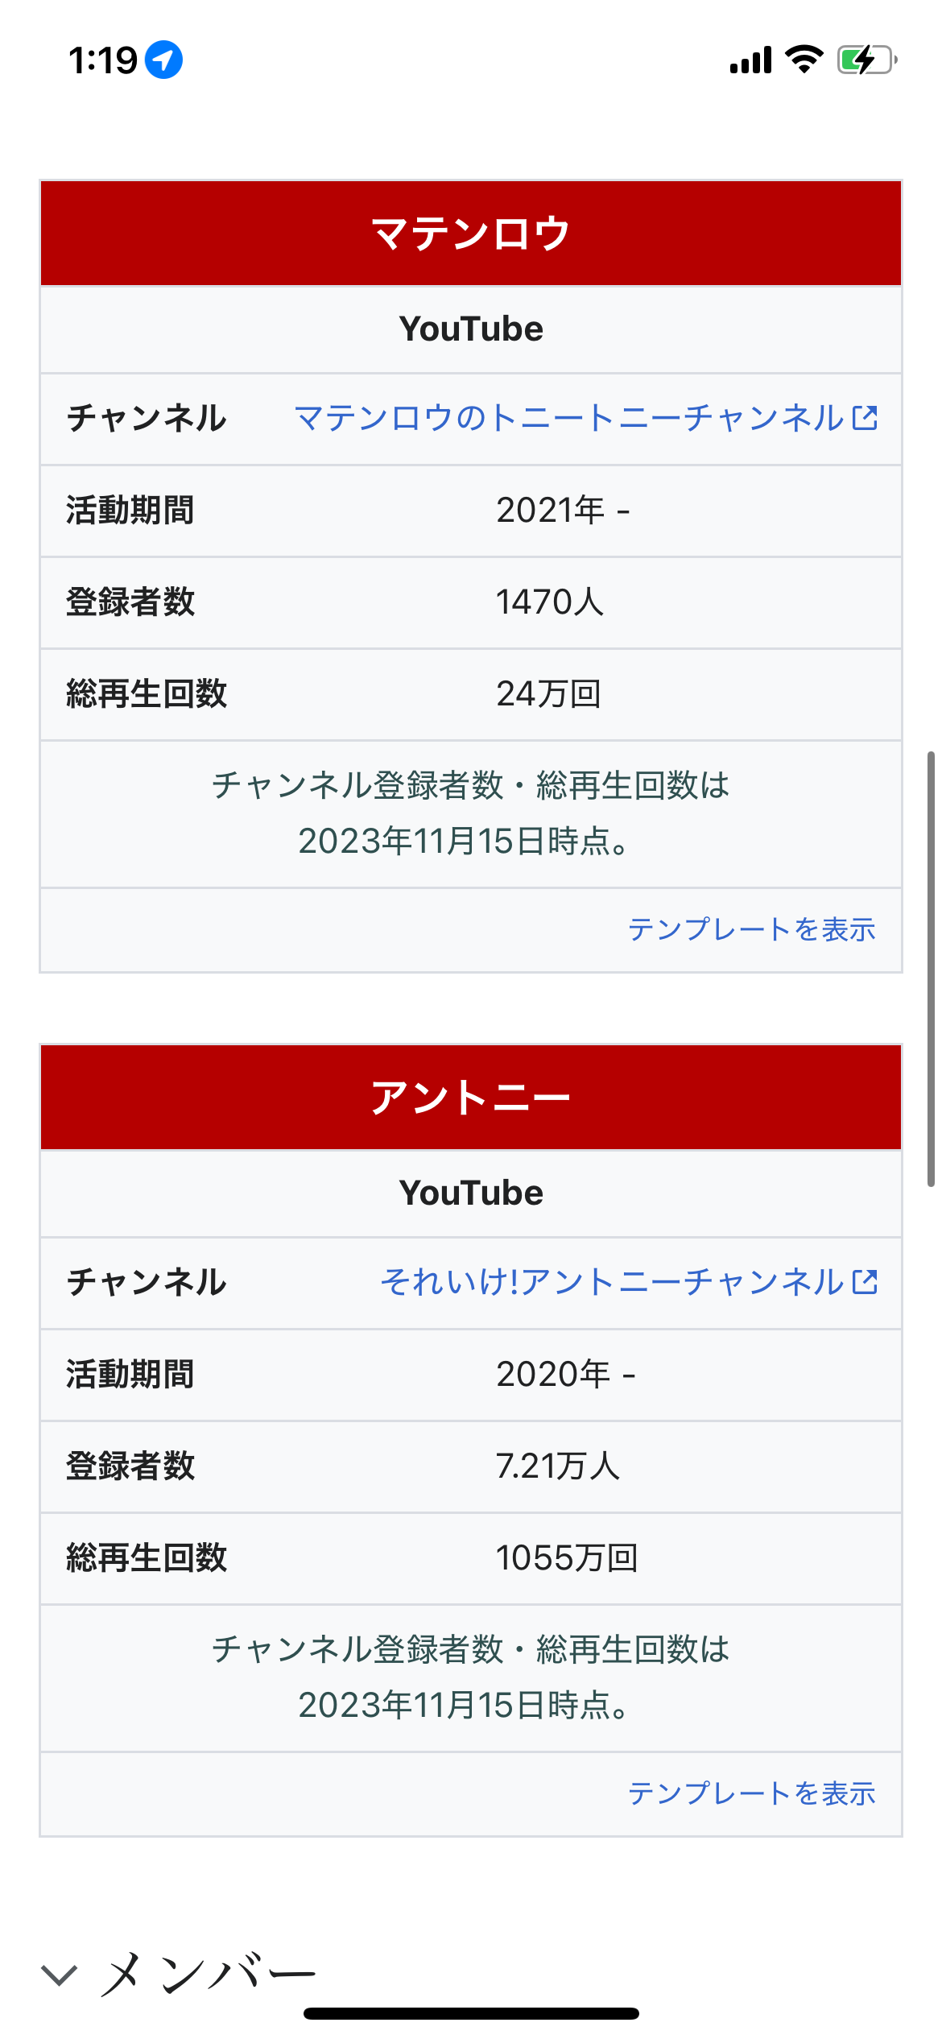
Task: Tap the 1:19 clock in status bar
Action: (103, 60)
